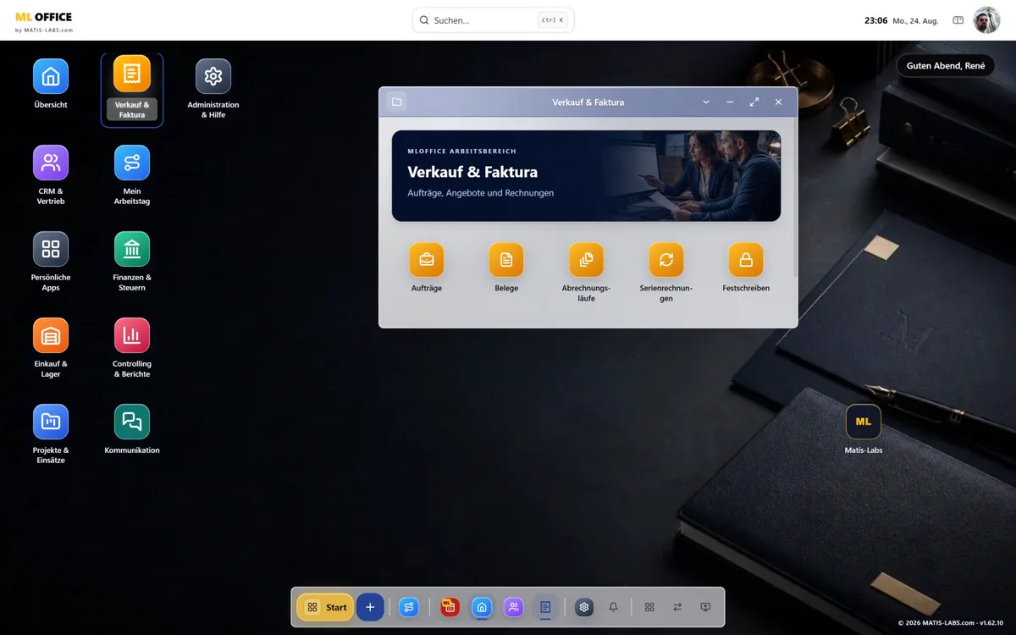Click the Verkauf & Faktura banner image
The width and height of the screenshot is (1016, 635).
click(586, 175)
